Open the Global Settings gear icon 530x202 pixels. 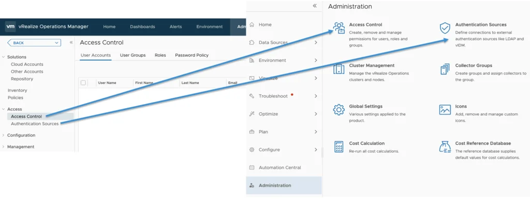pos(338,110)
